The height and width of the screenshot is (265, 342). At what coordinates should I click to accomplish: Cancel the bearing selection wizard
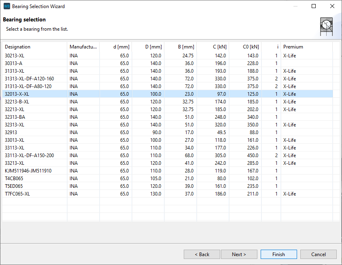click(x=318, y=254)
